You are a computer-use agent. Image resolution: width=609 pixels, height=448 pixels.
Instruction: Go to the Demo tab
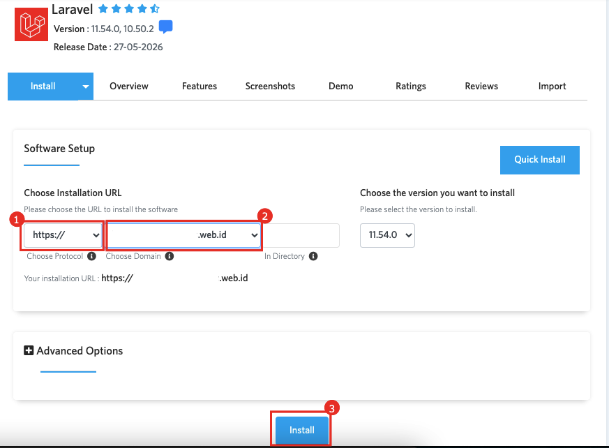point(341,87)
